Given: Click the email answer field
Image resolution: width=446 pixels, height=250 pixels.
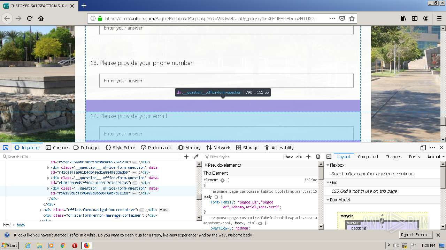Looking at the screenshot, I should click(x=226, y=134).
